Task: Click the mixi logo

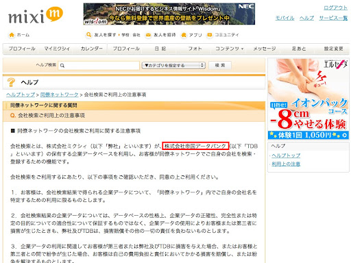Action: pos(36,15)
